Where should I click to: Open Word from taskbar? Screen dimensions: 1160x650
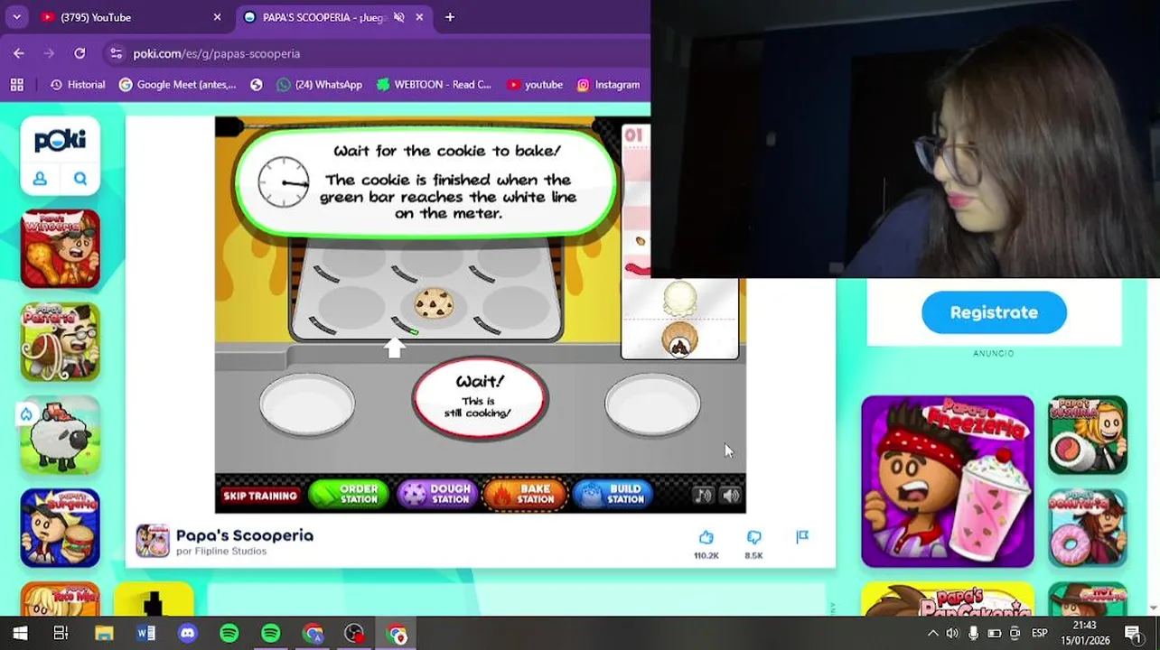pyautogui.click(x=145, y=633)
